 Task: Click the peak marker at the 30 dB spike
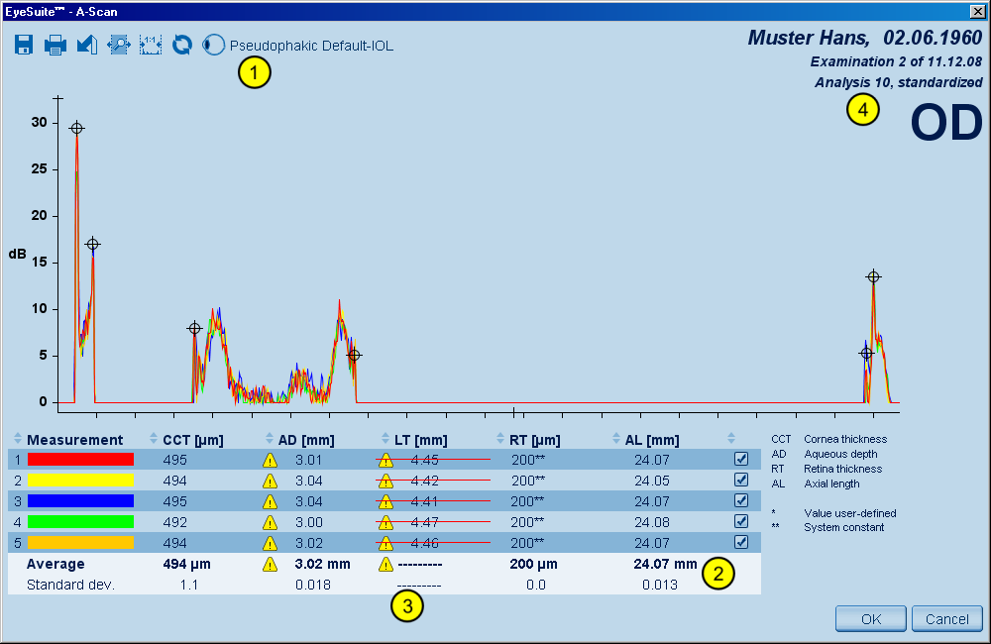coord(76,128)
